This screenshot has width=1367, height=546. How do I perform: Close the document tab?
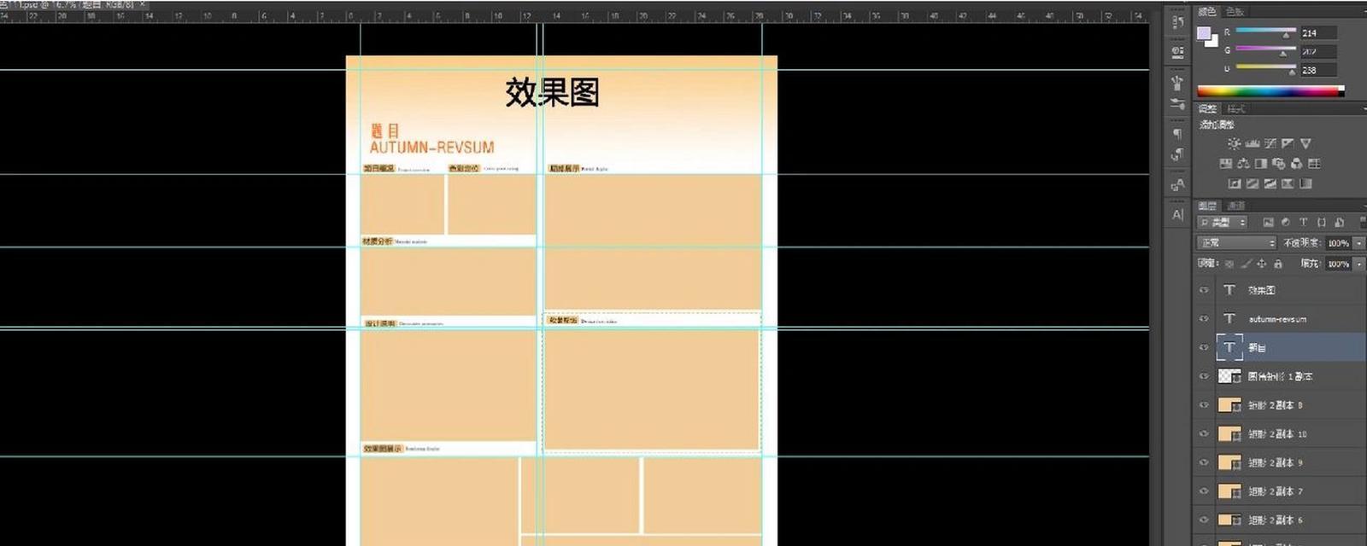point(142,4)
